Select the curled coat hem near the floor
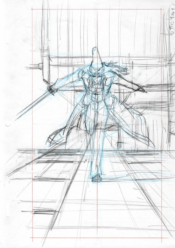This screenshot has width=175, height=248. (x=56, y=139)
